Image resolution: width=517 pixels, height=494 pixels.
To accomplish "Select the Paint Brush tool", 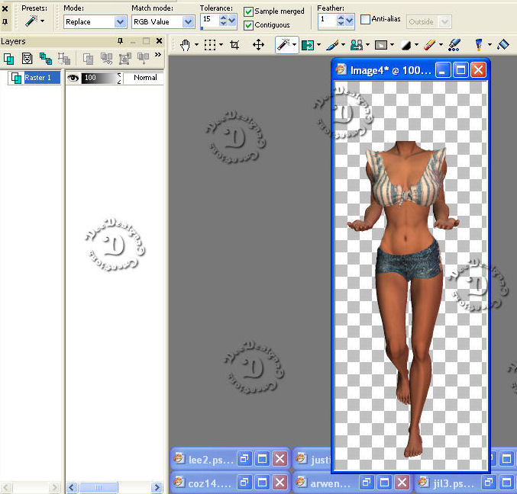I will (332, 45).
